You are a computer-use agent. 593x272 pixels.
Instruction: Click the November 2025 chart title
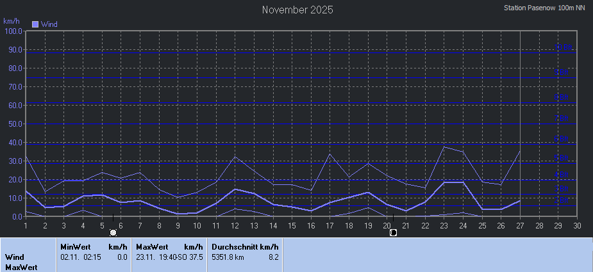pos(297,10)
